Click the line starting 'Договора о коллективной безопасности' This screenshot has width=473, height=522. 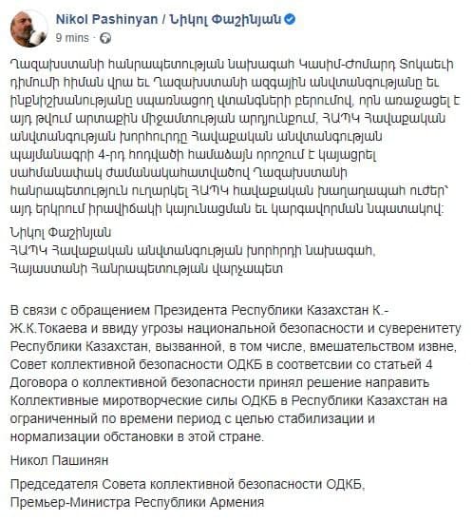[x=219, y=382]
